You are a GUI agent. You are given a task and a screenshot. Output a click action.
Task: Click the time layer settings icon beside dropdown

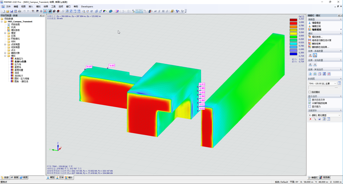pos(339,83)
